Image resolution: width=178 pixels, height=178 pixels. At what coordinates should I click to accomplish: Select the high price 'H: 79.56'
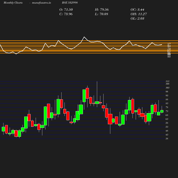(x=102, y=10)
